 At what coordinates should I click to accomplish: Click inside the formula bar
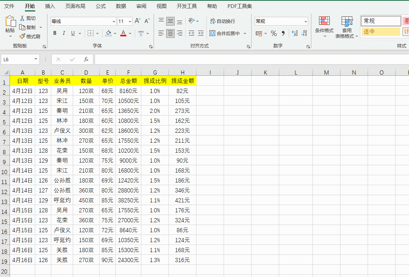point(252,59)
